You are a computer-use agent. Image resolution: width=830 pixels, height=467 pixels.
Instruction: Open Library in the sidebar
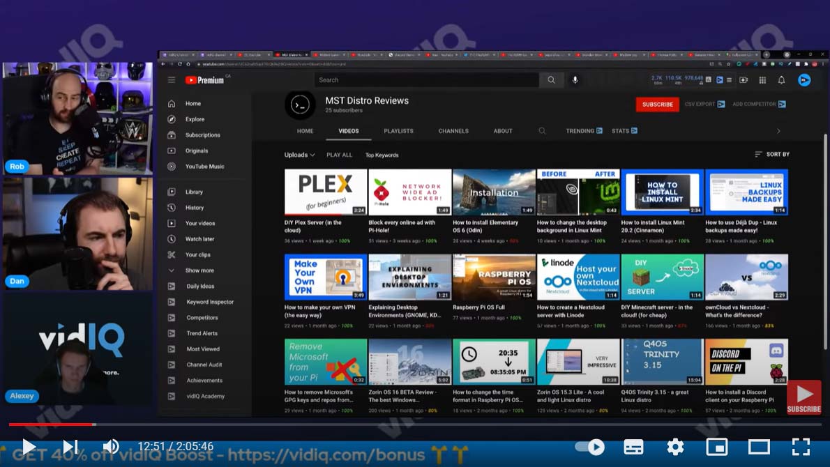point(194,192)
